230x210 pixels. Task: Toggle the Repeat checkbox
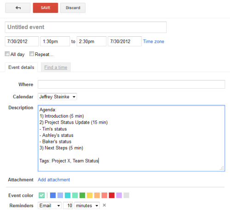pos(32,54)
